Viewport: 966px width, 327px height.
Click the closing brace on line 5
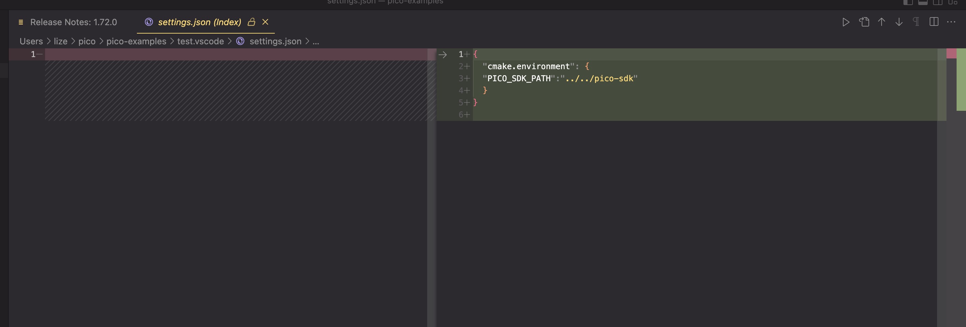click(x=475, y=102)
